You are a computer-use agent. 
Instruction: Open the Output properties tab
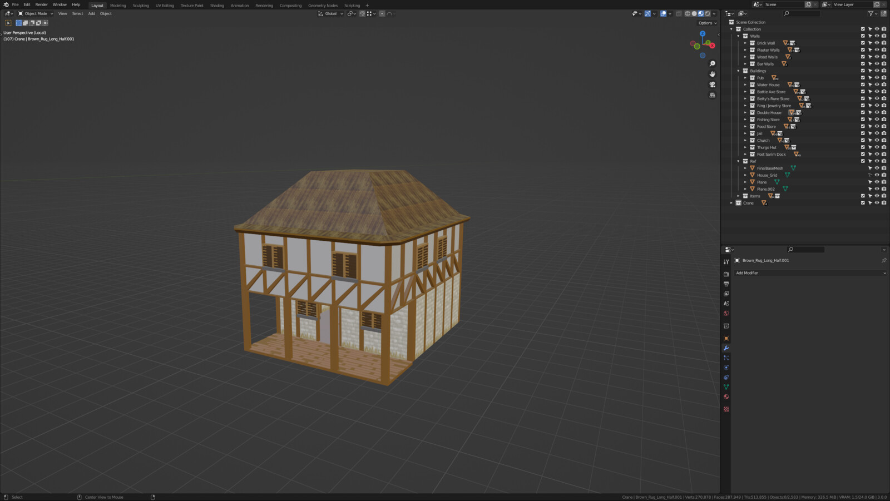point(726,284)
